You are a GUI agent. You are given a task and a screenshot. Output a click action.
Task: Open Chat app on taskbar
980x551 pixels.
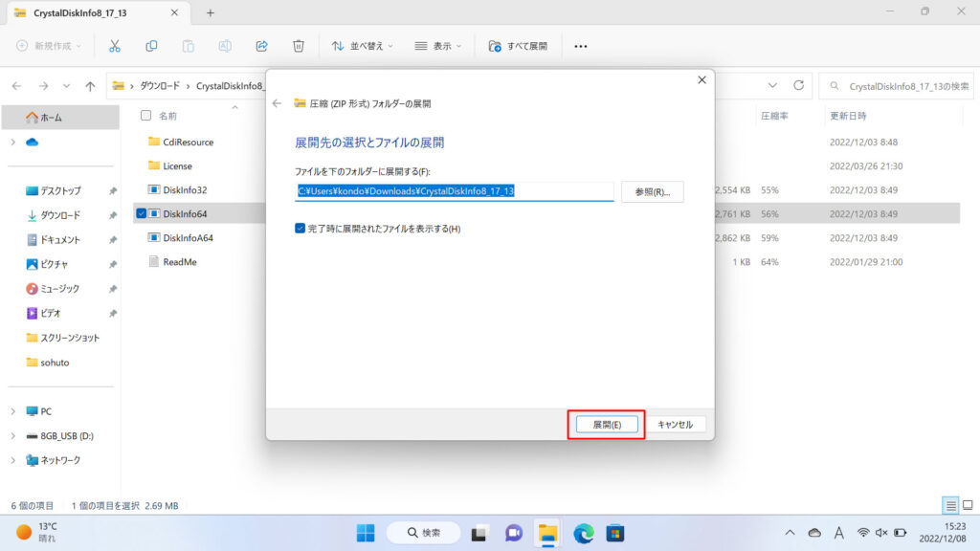point(514,533)
